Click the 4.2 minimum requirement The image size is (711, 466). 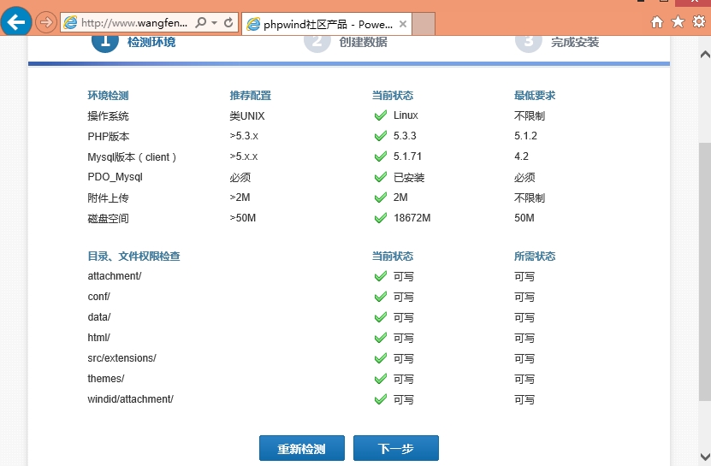click(x=521, y=156)
